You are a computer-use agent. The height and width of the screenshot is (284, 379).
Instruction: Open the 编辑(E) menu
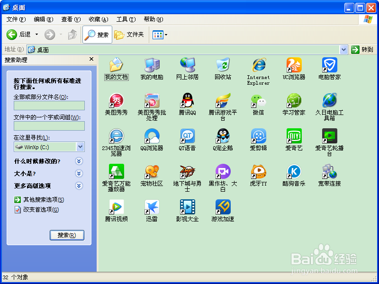pyautogui.click(x=44, y=19)
